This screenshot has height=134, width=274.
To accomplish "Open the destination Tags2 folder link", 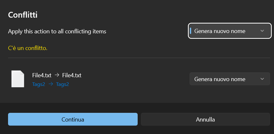I will pos(63,85).
